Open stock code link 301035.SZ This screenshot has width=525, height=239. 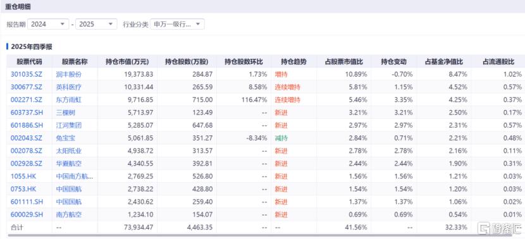[x=26, y=75]
